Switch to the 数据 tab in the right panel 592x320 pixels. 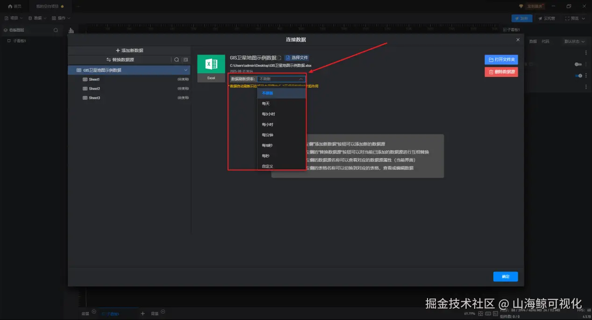tap(533, 42)
